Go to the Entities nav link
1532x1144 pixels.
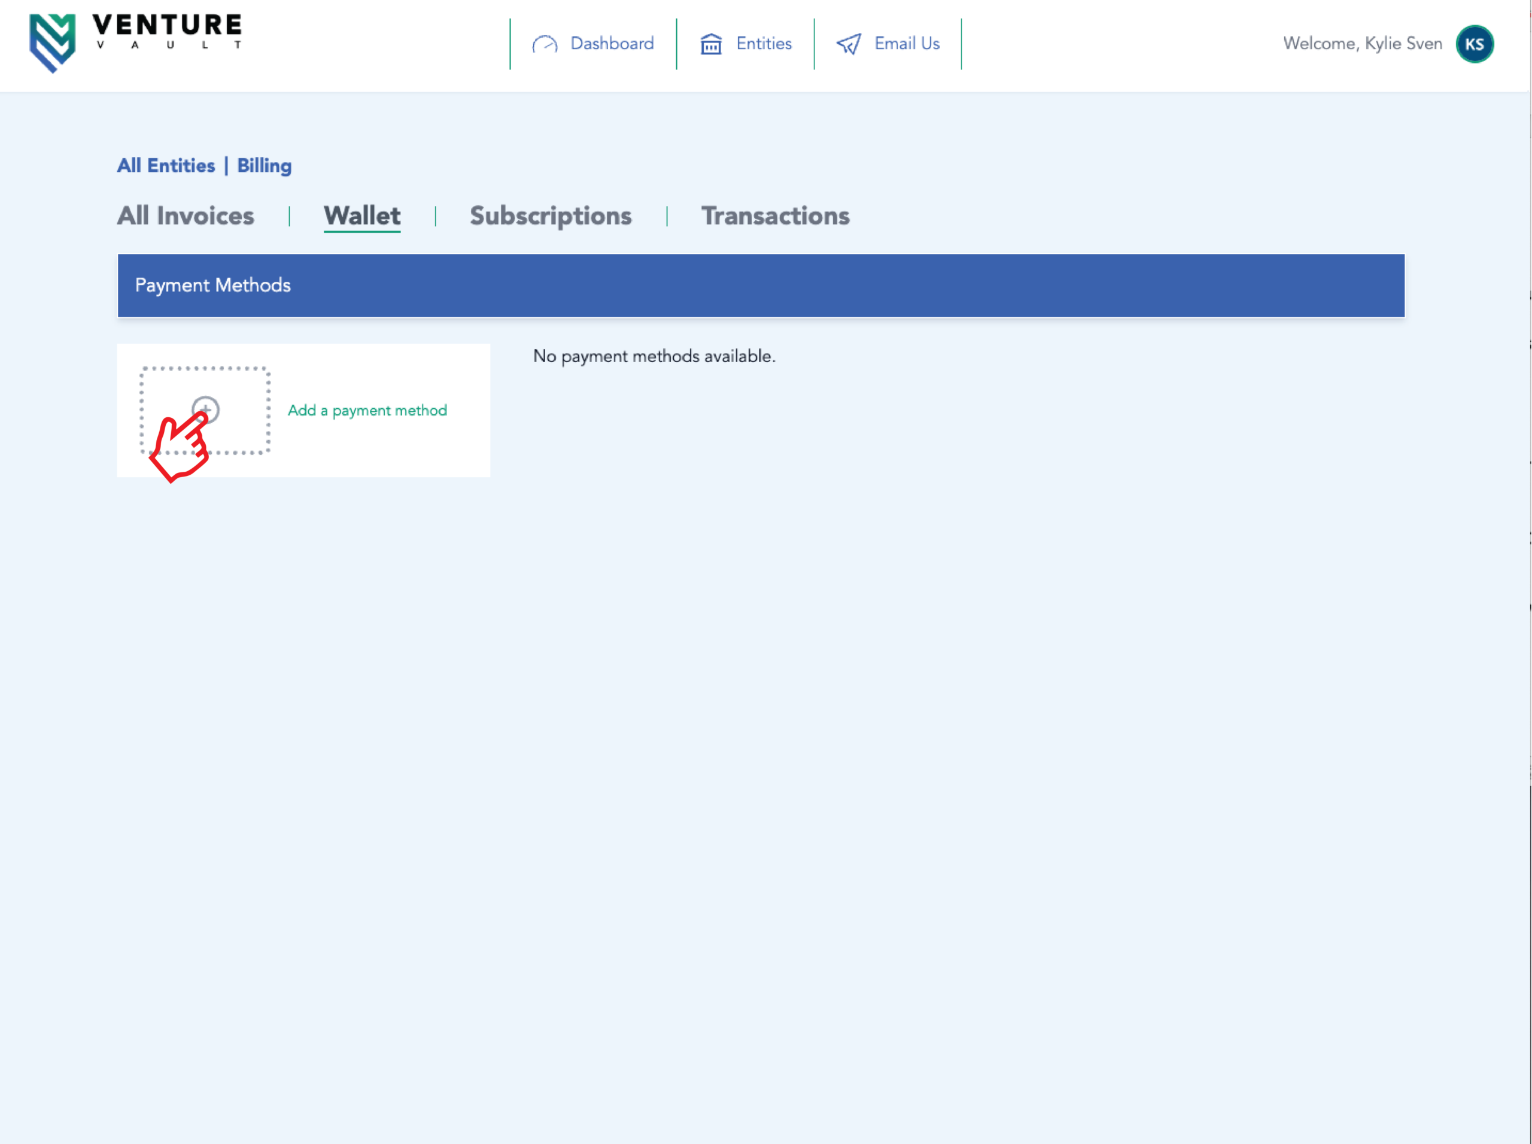coord(764,44)
